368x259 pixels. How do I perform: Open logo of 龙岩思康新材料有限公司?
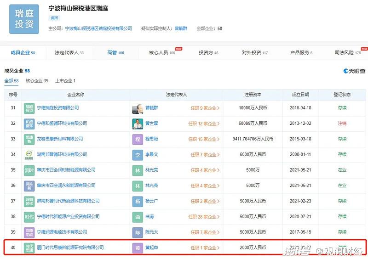(x=29, y=139)
